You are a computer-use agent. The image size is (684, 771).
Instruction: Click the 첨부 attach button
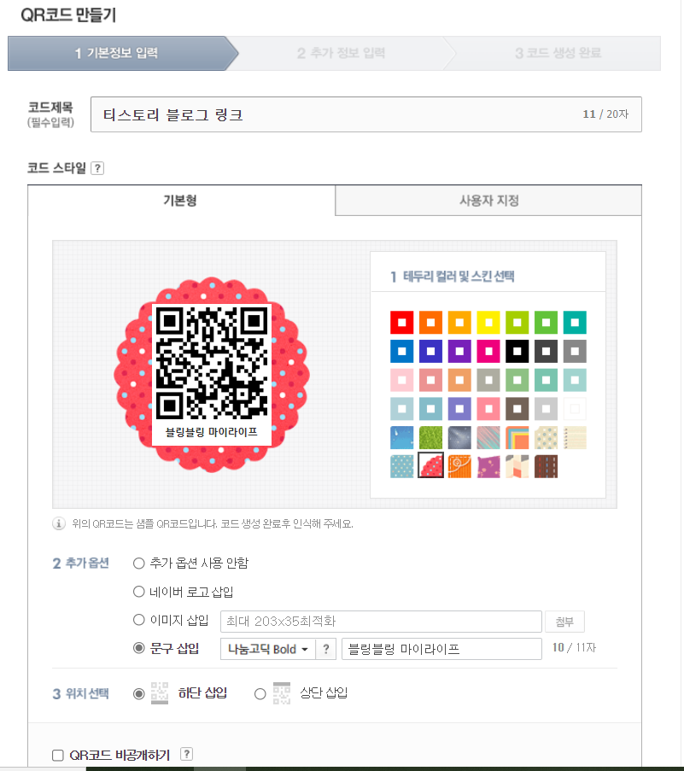click(564, 622)
